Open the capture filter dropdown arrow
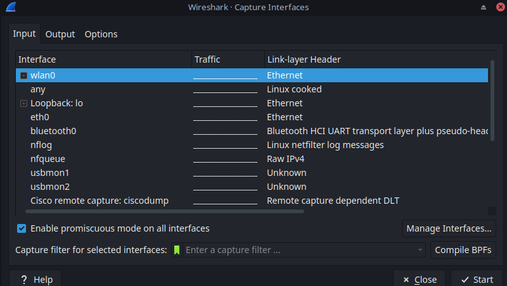 pos(420,250)
